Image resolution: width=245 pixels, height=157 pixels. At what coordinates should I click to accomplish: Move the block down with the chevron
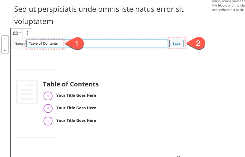coord(5,50)
